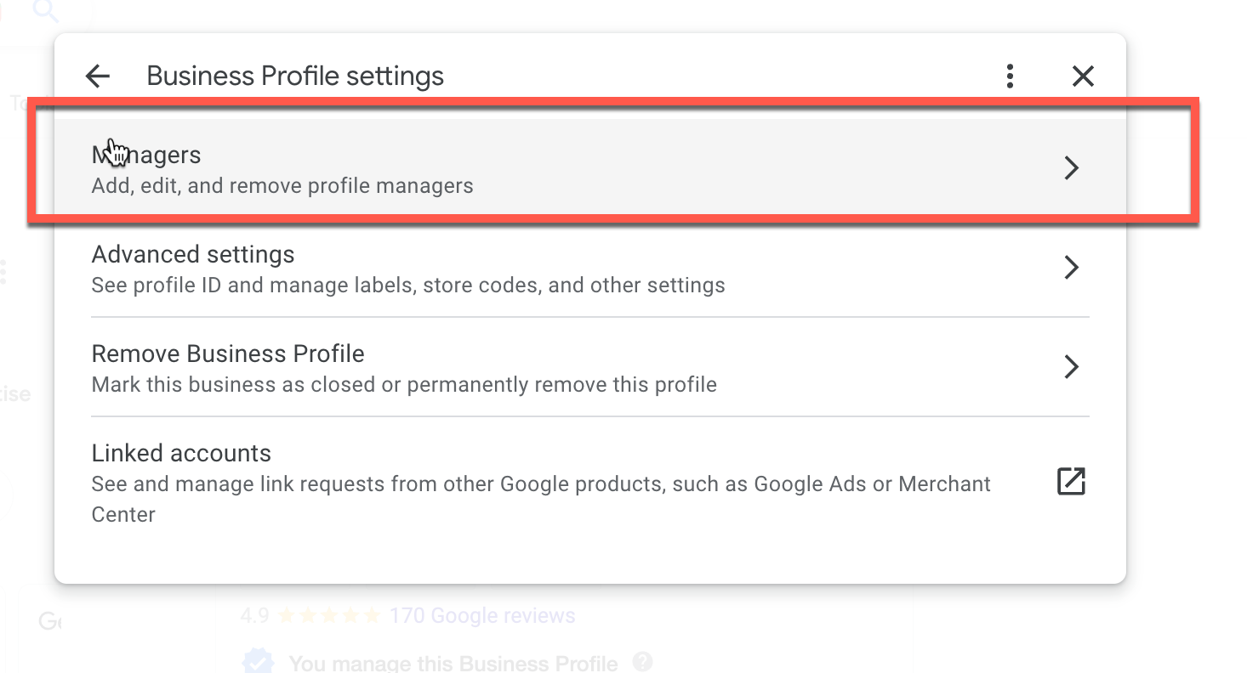Image resolution: width=1247 pixels, height=673 pixels.
Task: Click "Add, edit, and remove profile managers" text
Action: click(282, 186)
